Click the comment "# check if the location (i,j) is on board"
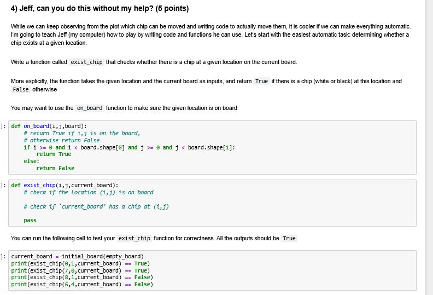 click(x=89, y=193)
